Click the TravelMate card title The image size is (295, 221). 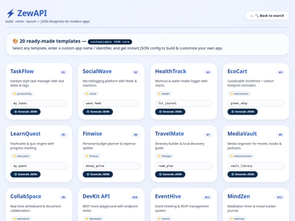click(x=169, y=134)
